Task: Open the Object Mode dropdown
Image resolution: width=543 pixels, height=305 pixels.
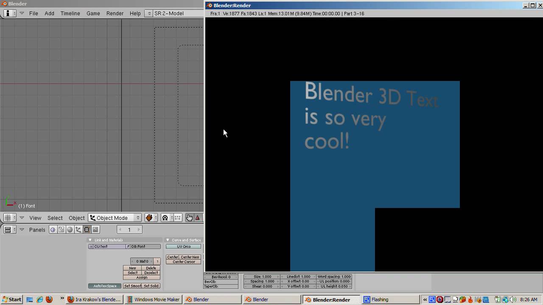Action: coord(115,218)
